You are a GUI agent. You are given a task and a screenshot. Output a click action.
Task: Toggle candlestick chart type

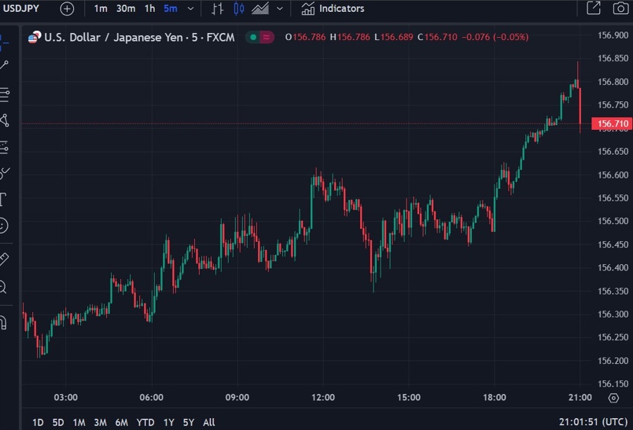click(x=239, y=8)
